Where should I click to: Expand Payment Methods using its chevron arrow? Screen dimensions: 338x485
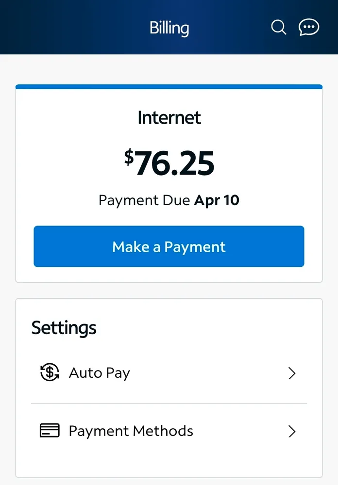pos(292,431)
